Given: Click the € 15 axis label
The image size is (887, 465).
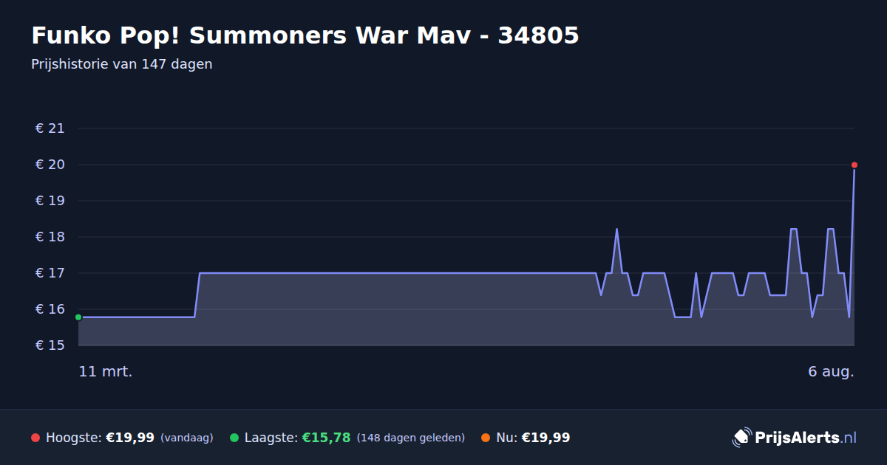Looking at the screenshot, I should coord(50,345).
